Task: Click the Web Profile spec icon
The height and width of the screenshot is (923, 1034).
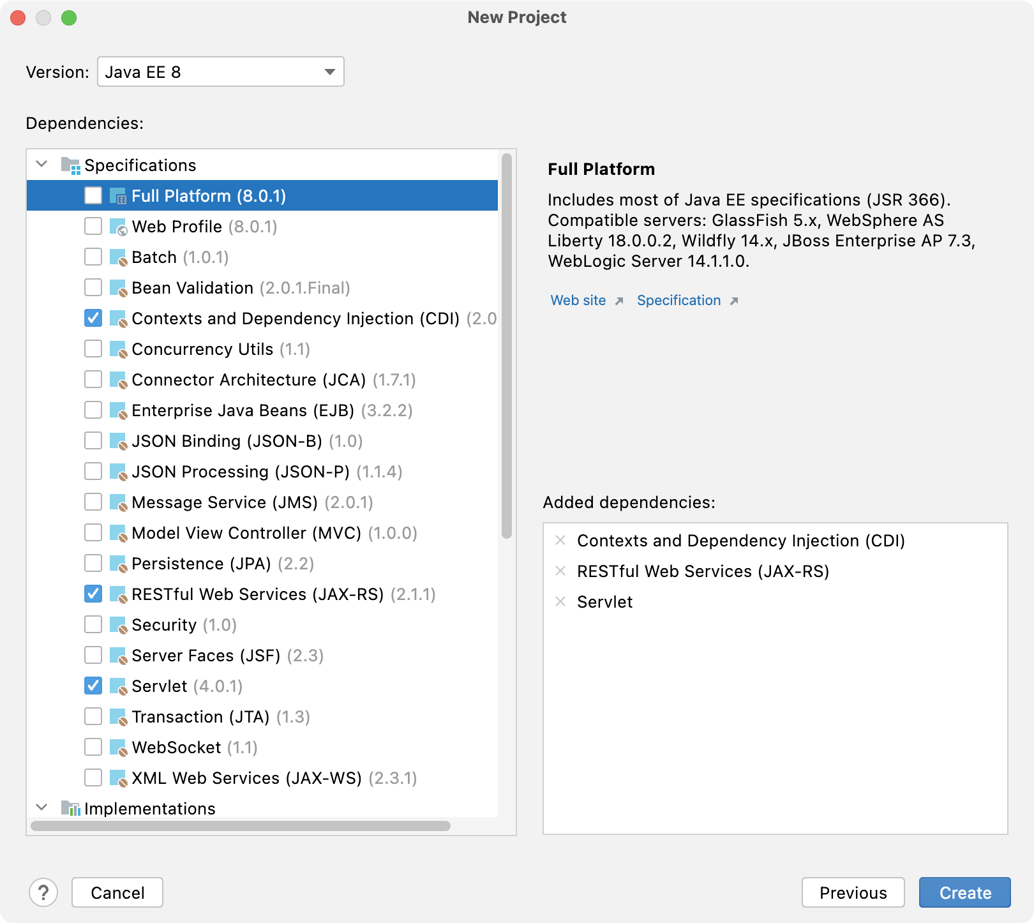Action: click(x=118, y=227)
